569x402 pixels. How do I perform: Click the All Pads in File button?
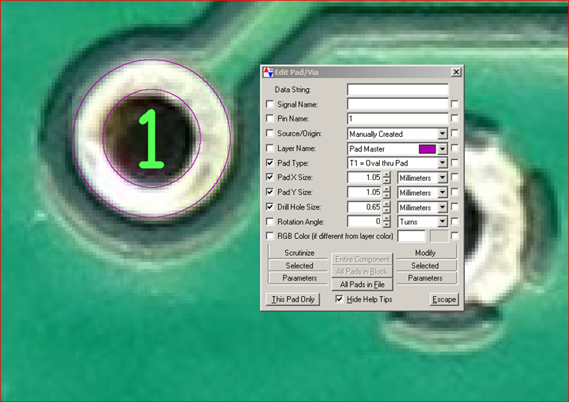[363, 284]
